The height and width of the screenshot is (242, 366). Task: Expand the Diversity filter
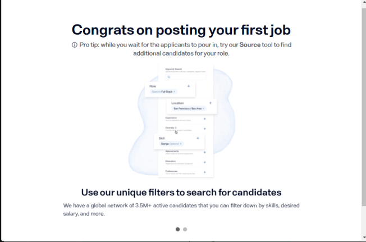click(x=204, y=129)
